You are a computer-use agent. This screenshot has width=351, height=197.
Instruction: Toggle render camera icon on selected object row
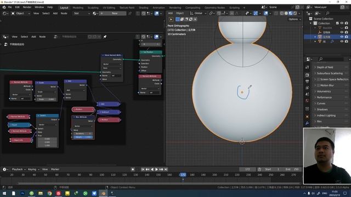(347, 37)
